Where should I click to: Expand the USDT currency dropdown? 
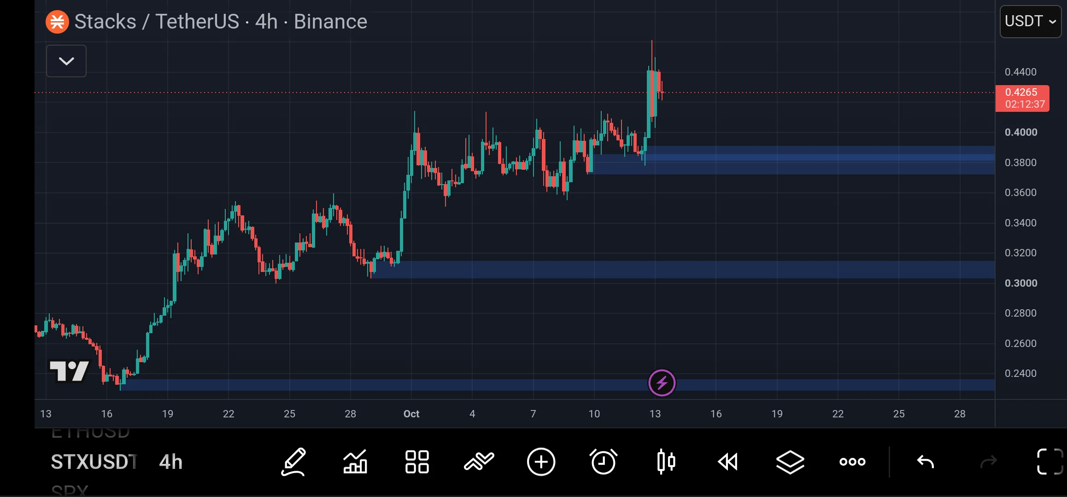[x=1031, y=22]
